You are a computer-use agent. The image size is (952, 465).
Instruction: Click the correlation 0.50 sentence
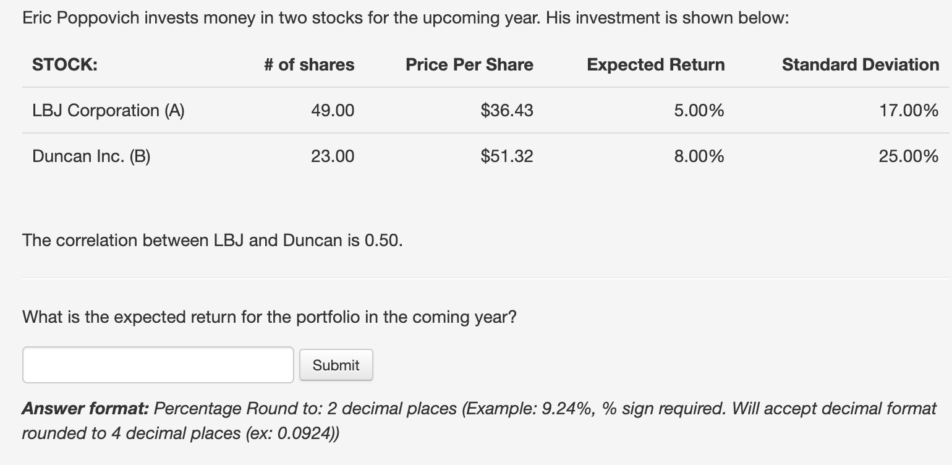pyautogui.click(x=213, y=241)
